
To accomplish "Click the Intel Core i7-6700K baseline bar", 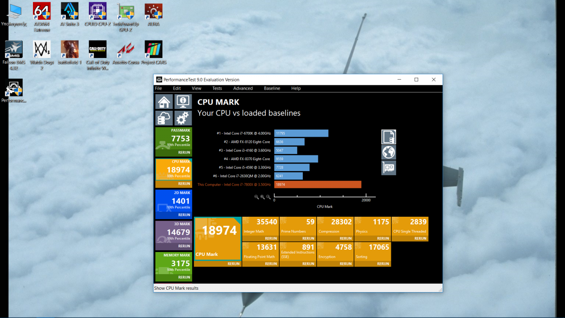I will (x=301, y=133).
